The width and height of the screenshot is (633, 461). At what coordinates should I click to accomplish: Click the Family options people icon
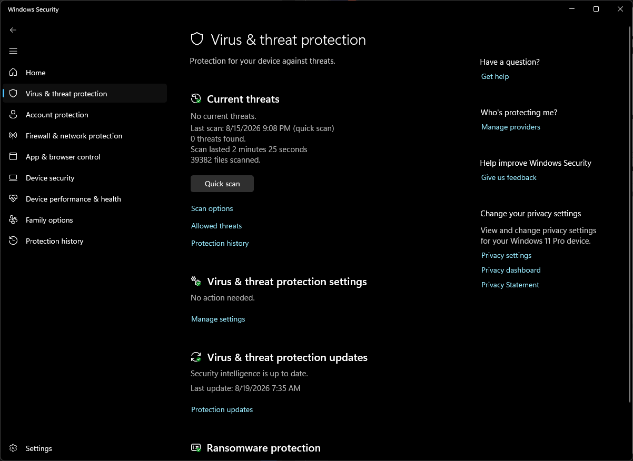point(14,219)
